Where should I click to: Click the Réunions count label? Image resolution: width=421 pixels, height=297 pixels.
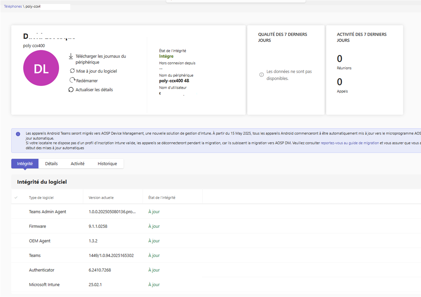click(344, 68)
